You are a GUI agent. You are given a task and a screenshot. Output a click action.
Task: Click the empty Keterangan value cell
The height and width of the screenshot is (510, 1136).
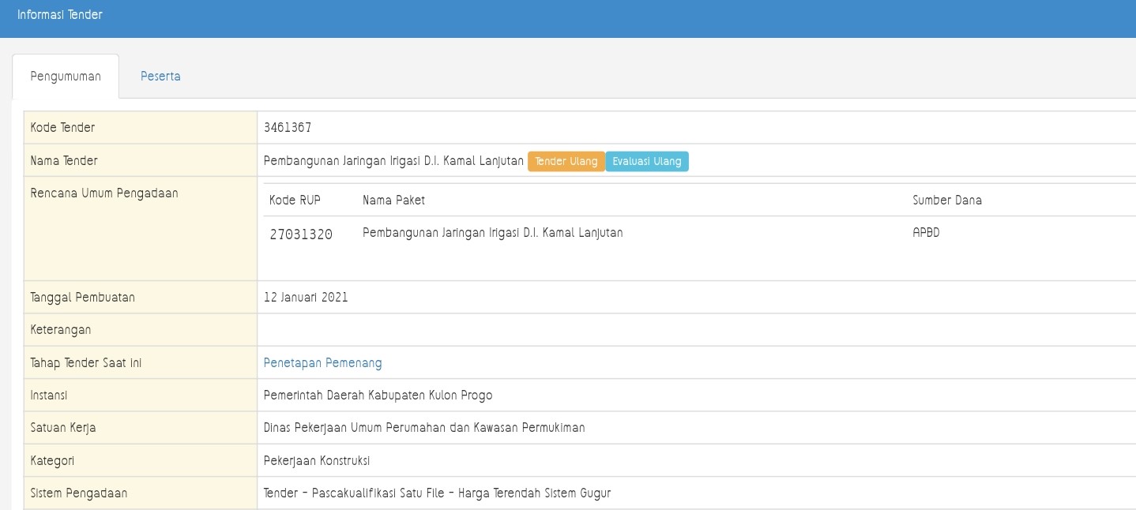[x=695, y=330]
